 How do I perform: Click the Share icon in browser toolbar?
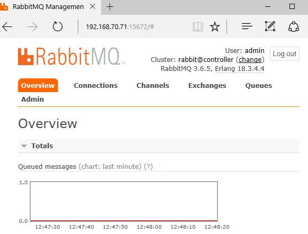pos(294,26)
